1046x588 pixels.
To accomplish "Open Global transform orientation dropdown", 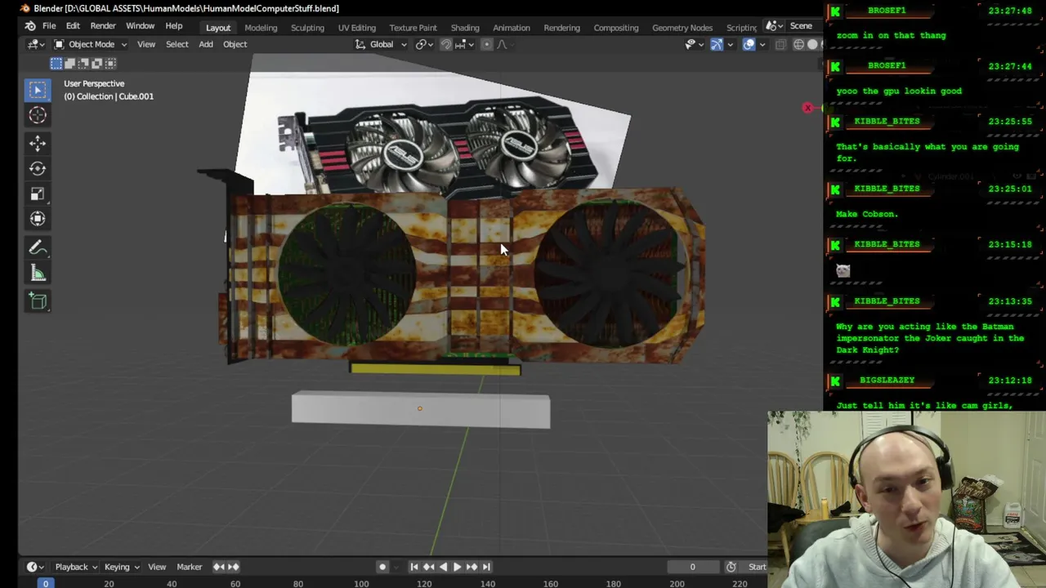I will tap(381, 44).
